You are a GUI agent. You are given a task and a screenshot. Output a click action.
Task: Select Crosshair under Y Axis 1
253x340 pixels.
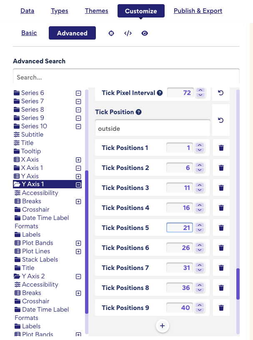(x=36, y=210)
